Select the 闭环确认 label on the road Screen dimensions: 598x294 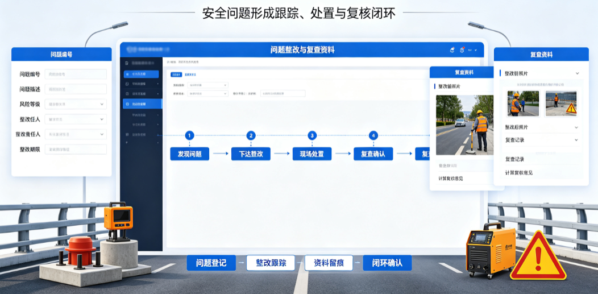(387, 263)
